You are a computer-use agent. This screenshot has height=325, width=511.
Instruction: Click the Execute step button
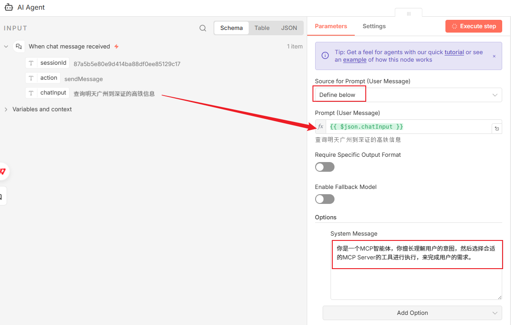pos(474,26)
